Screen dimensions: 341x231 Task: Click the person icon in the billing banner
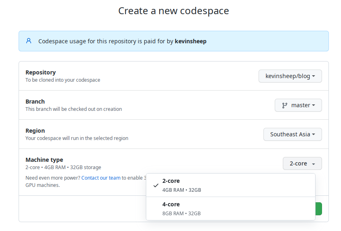point(29,41)
